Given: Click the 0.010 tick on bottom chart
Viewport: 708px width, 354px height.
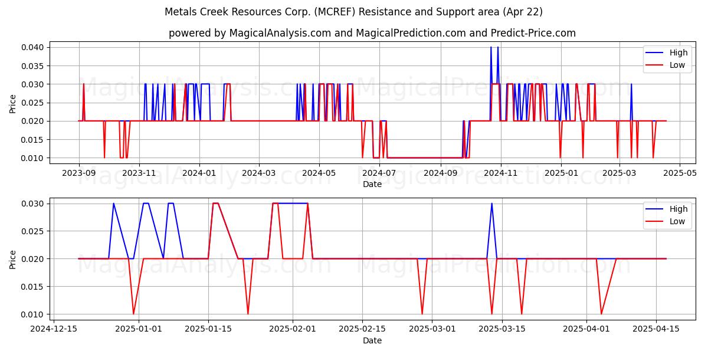Looking at the screenshot, I should click(33, 314).
